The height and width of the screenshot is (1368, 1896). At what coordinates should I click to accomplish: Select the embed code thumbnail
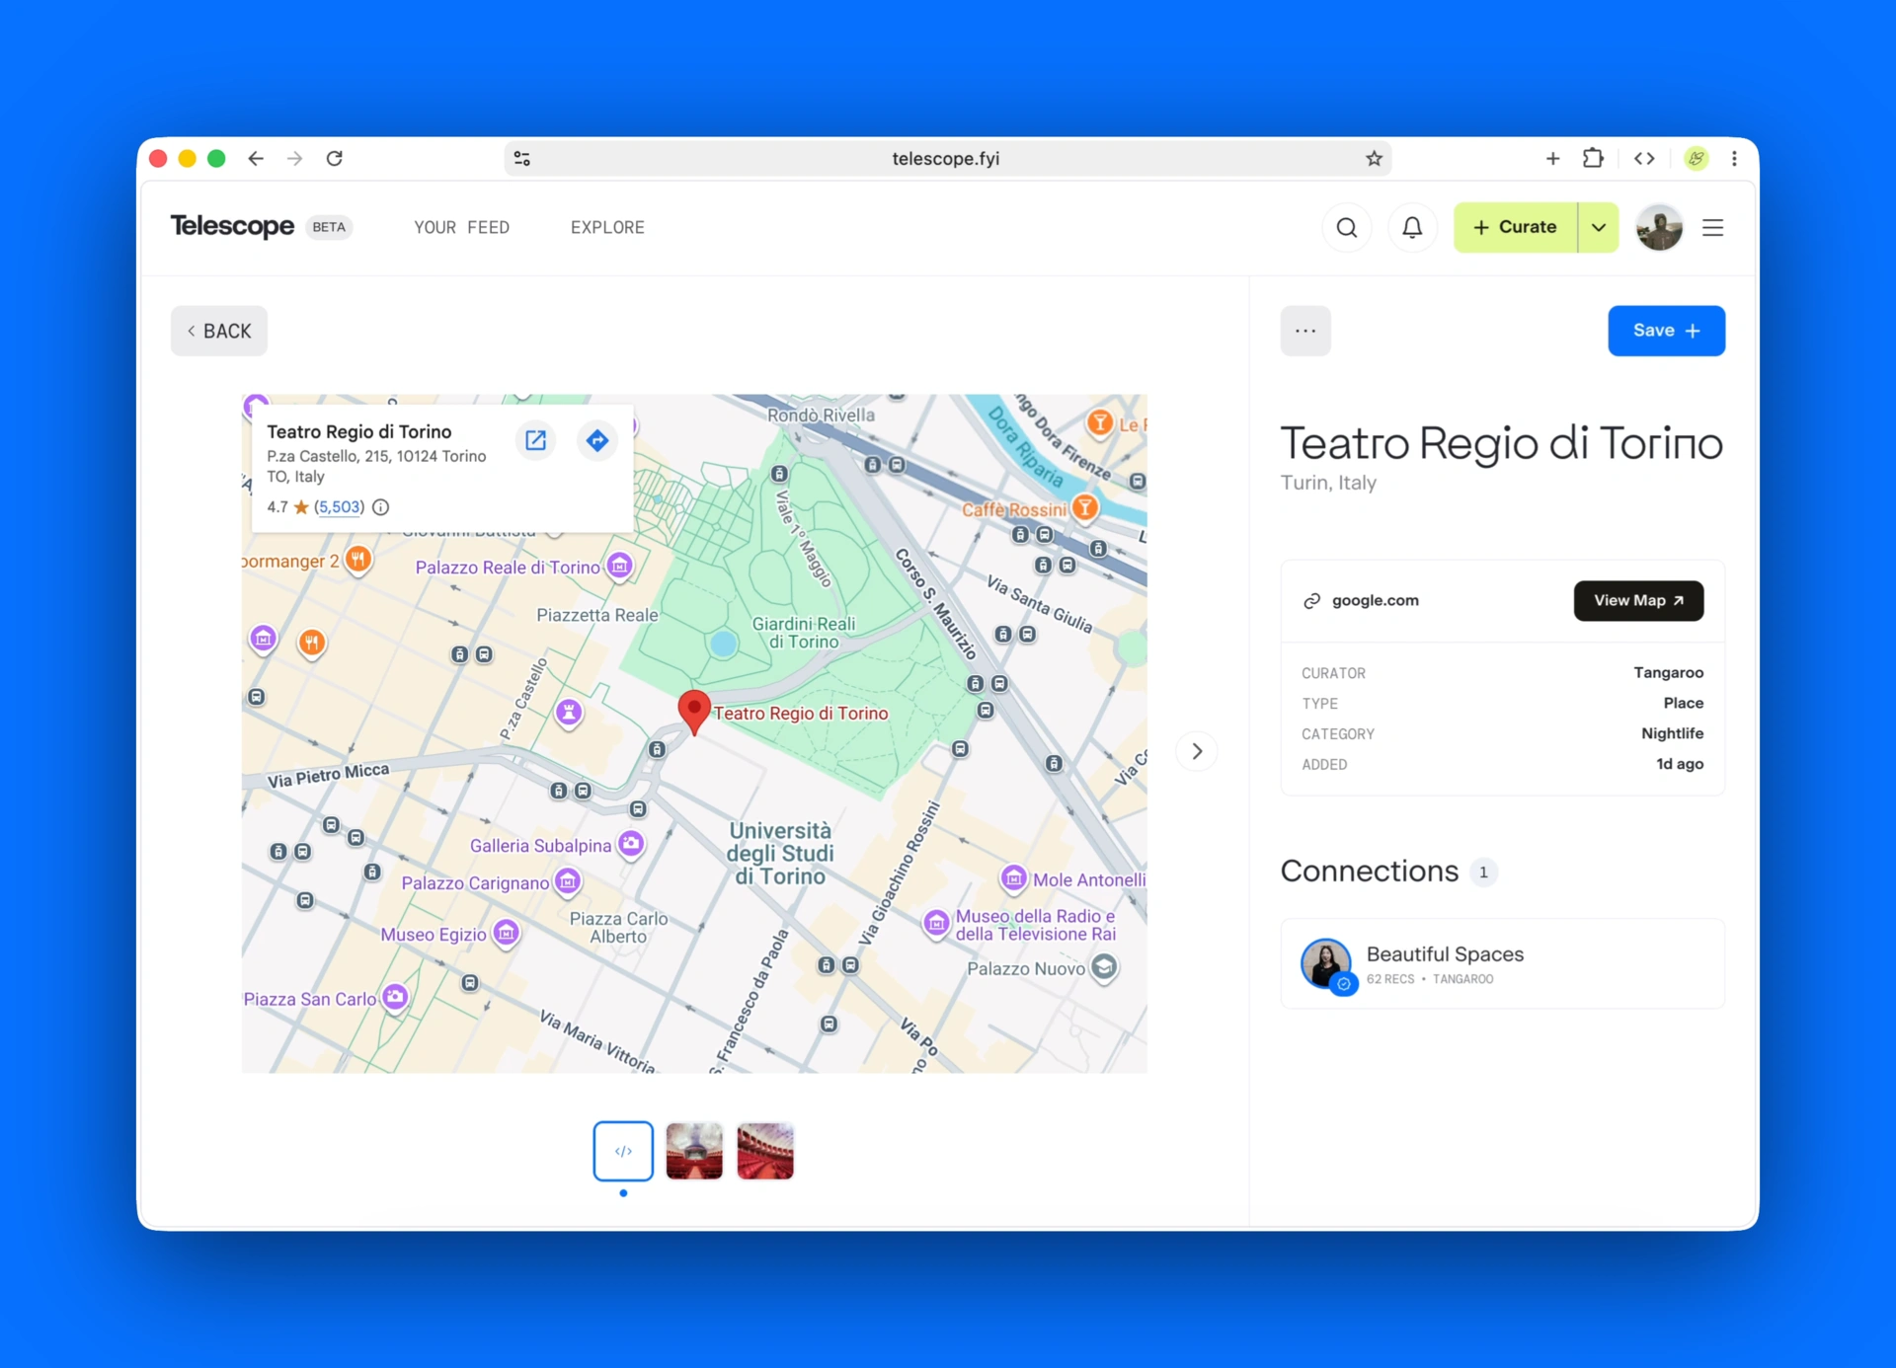(x=623, y=1151)
